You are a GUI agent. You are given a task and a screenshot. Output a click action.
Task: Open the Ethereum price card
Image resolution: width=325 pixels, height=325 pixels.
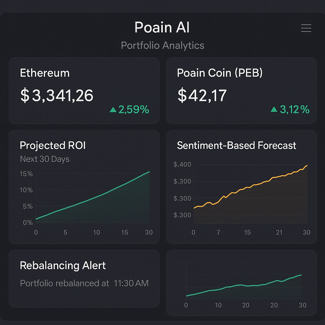84,90
